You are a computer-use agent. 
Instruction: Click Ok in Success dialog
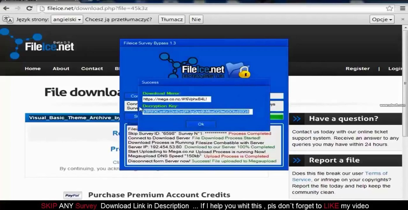click(201, 124)
